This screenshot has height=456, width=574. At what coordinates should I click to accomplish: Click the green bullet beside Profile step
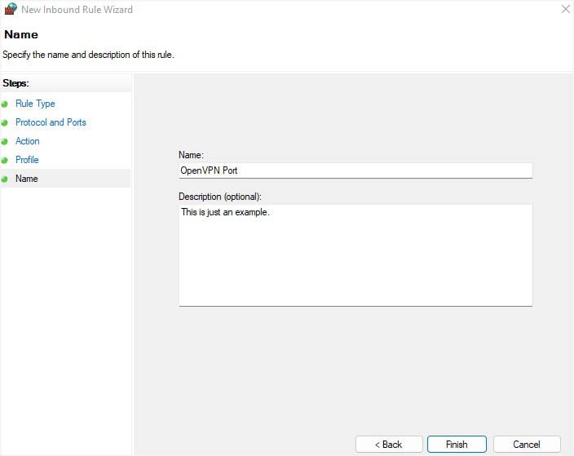(x=5, y=160)
